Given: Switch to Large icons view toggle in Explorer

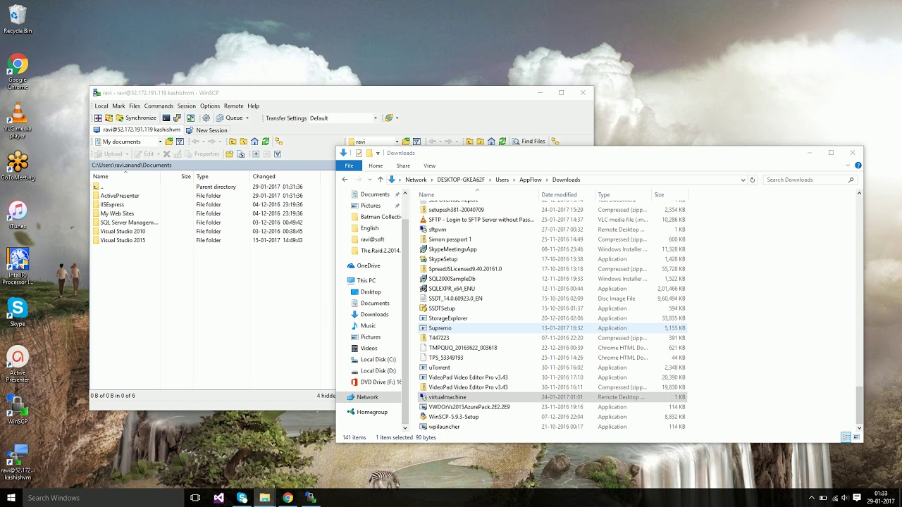Looking at the screenshot, I should pyautogui.click(x=856, y=437).
